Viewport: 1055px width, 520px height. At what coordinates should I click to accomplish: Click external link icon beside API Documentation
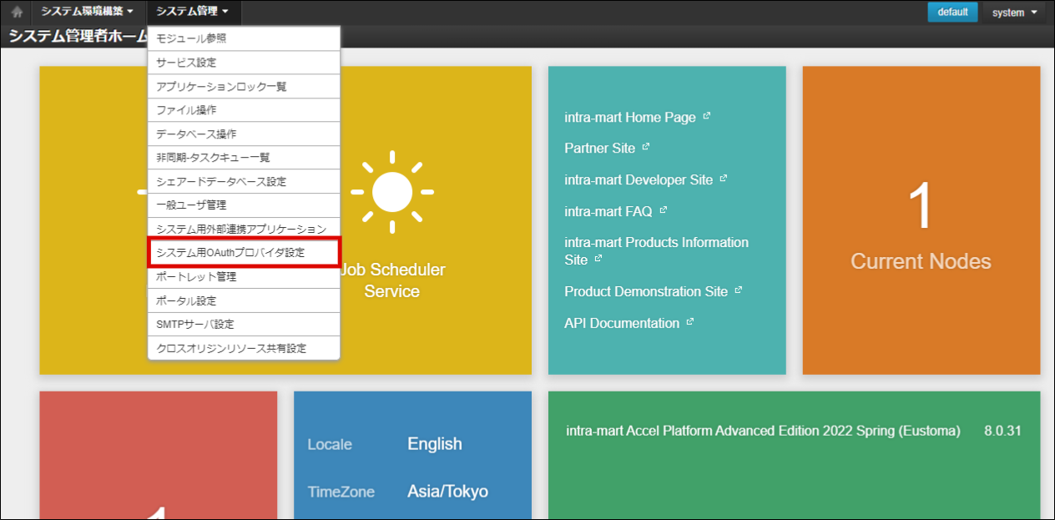[690, 322]
